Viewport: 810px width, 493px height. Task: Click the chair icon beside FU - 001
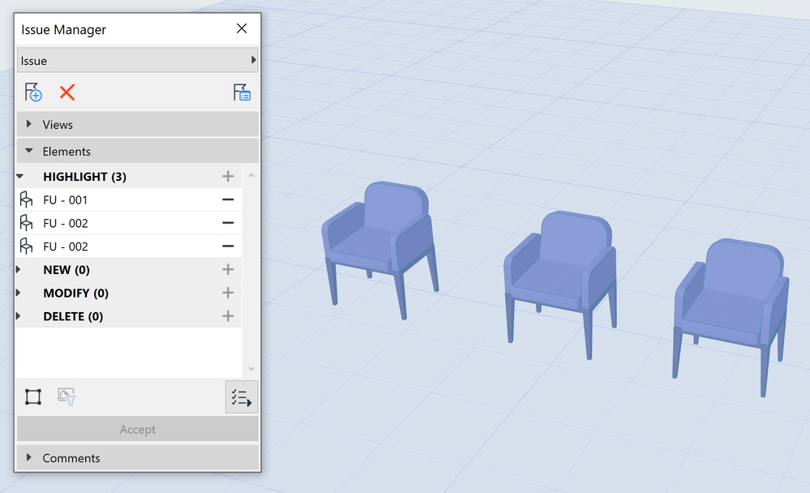[x=26, y=199]
